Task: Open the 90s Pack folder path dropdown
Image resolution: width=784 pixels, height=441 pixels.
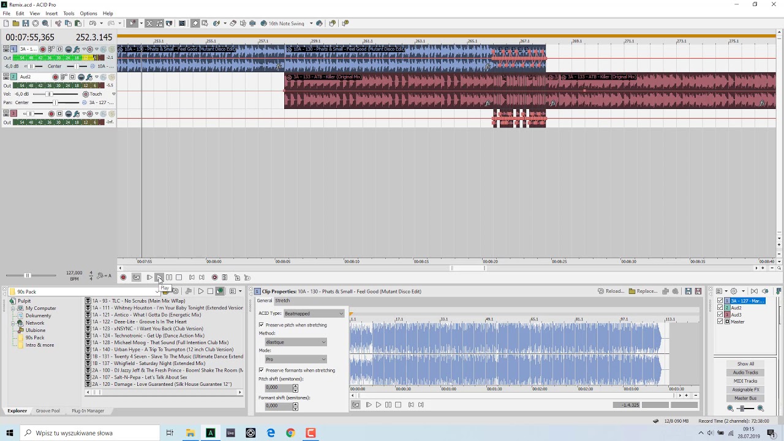Action: [157, 292]
